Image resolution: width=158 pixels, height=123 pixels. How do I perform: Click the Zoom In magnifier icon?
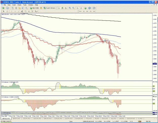tap(70, 8)
